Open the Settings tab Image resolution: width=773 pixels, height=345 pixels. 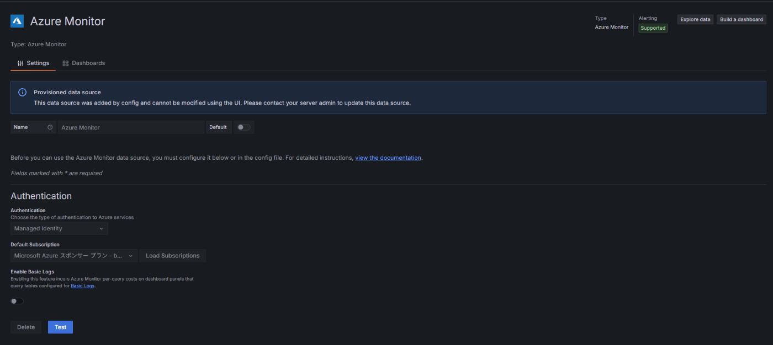tap(33, 63)
